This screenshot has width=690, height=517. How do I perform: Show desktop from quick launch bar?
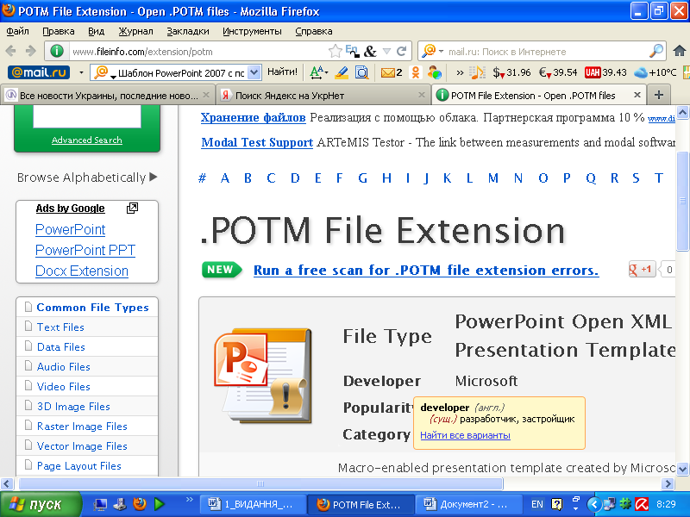(100, 504)
